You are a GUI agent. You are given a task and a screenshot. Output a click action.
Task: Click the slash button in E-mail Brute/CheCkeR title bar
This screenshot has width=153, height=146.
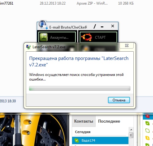(95, 26)
